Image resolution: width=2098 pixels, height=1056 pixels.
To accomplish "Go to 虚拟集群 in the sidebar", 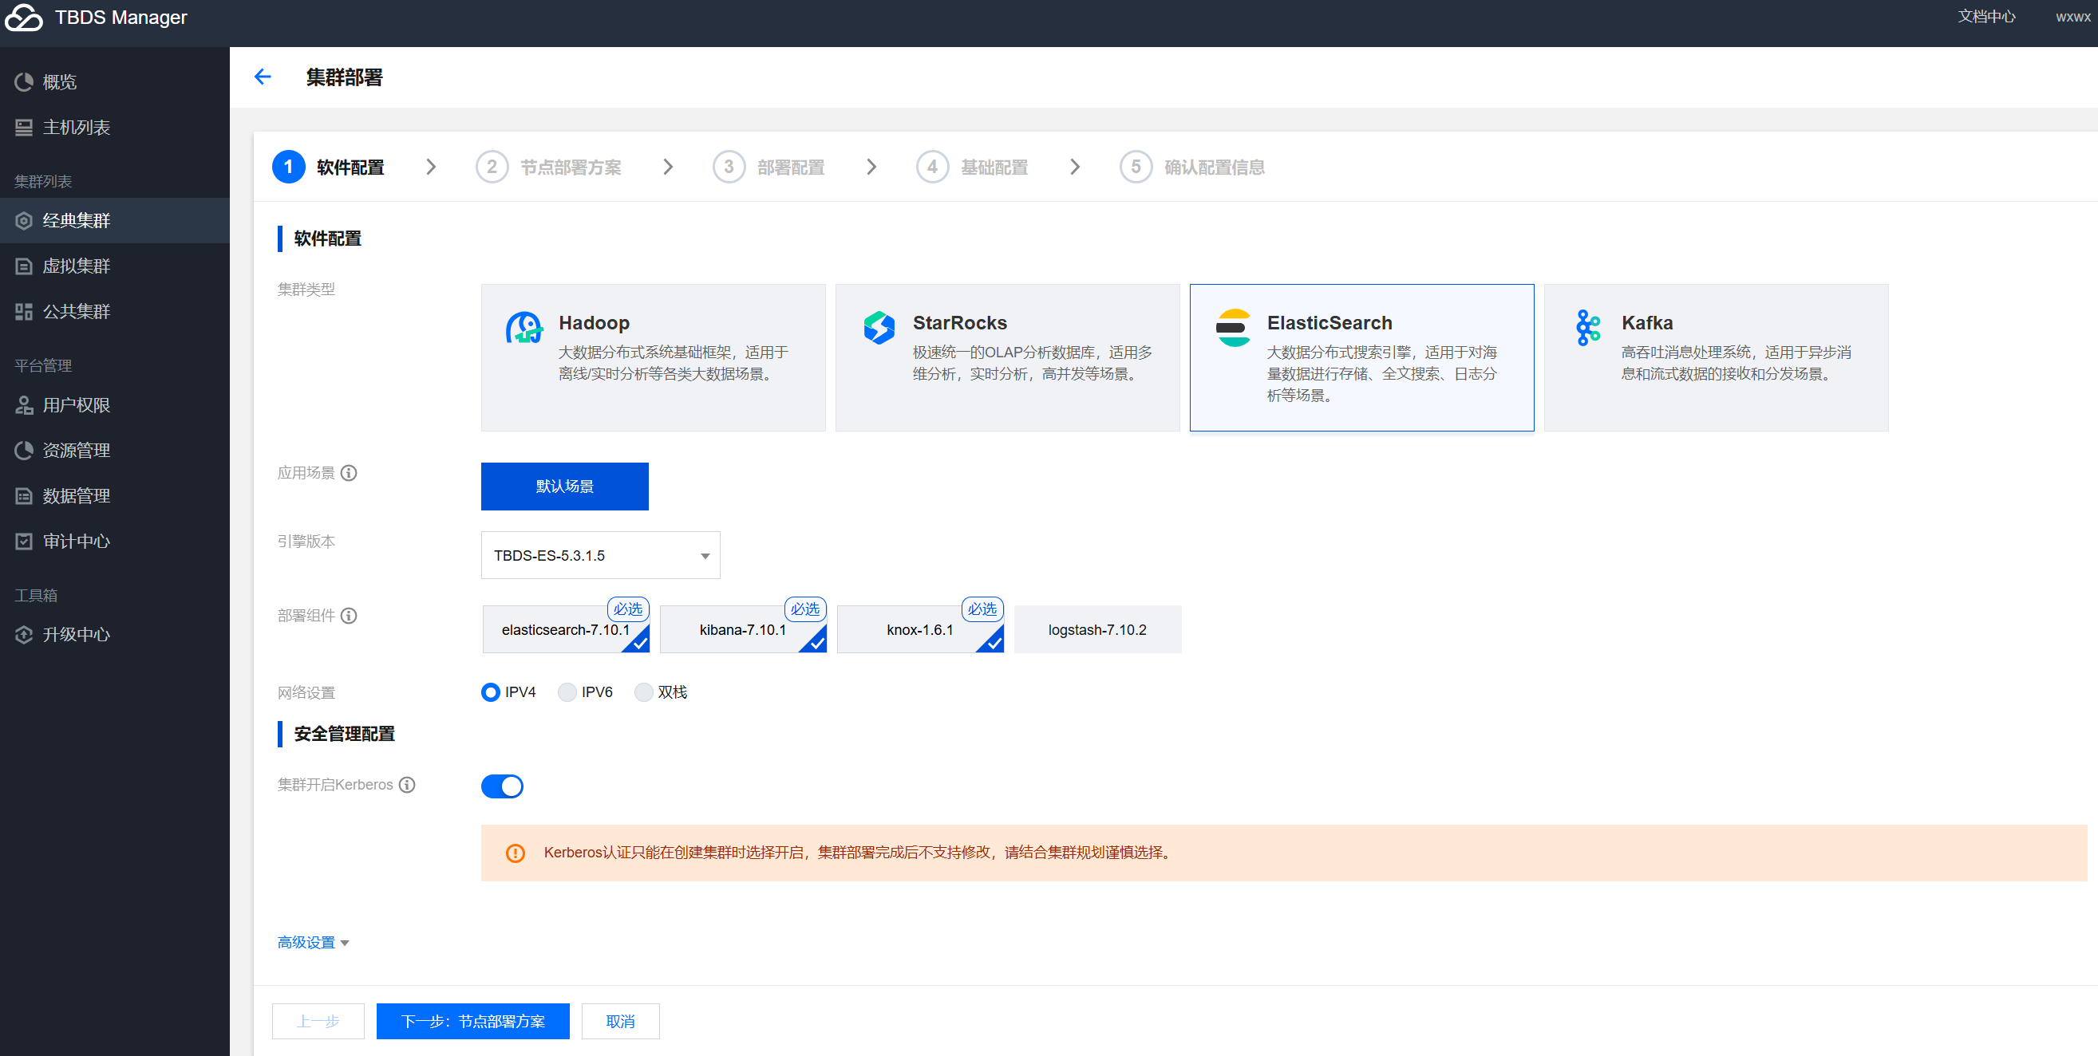I will pos(76,266).
